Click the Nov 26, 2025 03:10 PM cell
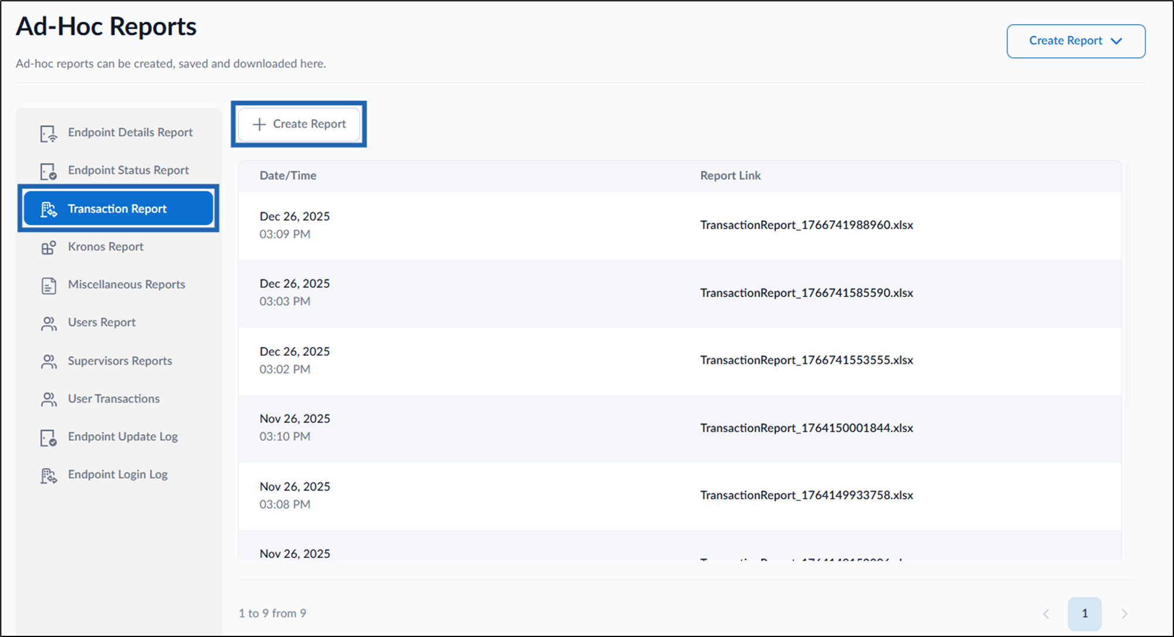The image size is (1174, 637). (295, 428)
